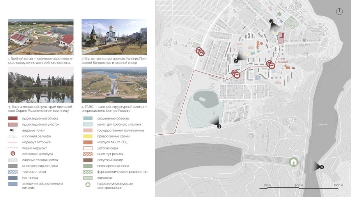Screen dimensions: 351x197
Task: Open the rowing canal aerial photo
Action: click(41, 37)
